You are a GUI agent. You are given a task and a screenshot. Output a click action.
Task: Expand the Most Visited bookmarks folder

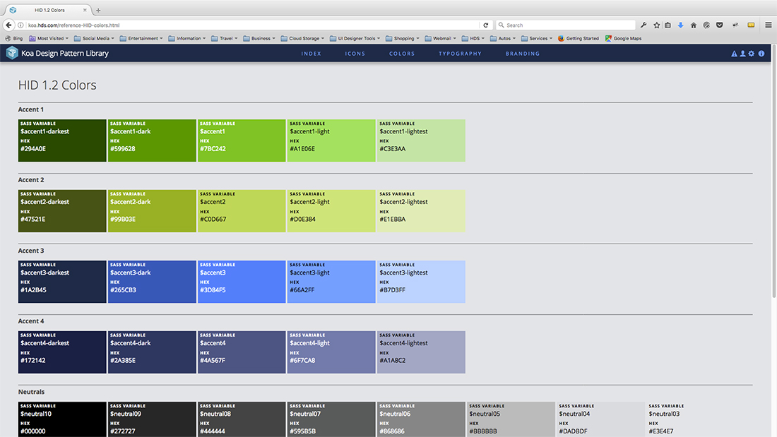point(49,38)
